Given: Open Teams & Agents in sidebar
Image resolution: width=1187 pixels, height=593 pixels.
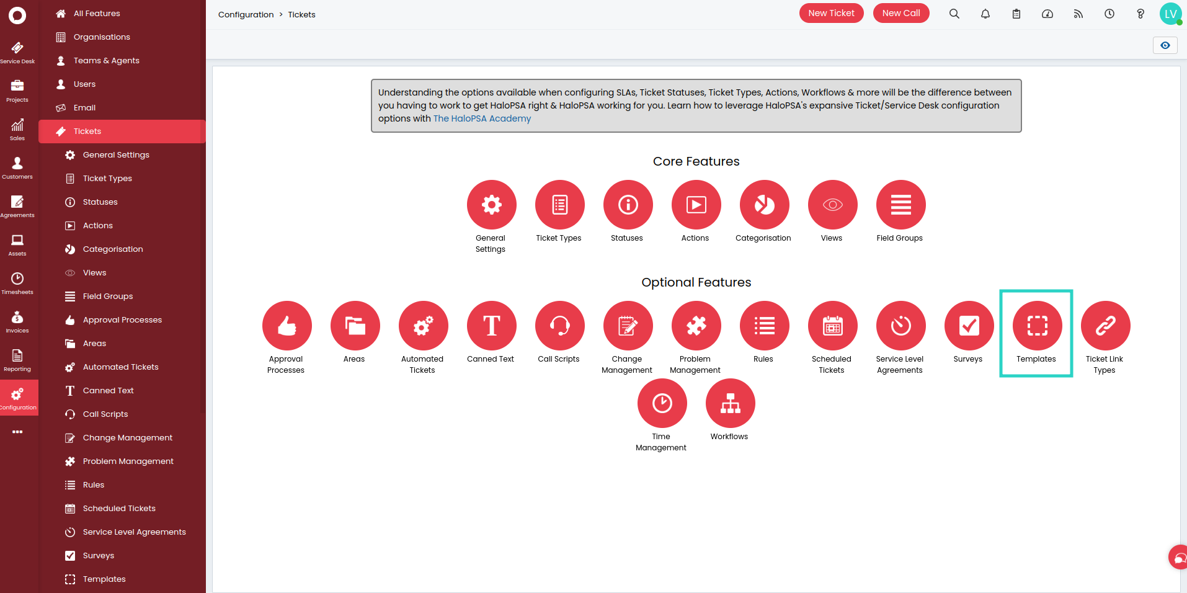Looking at the screenshot, I should pos(106,61).
